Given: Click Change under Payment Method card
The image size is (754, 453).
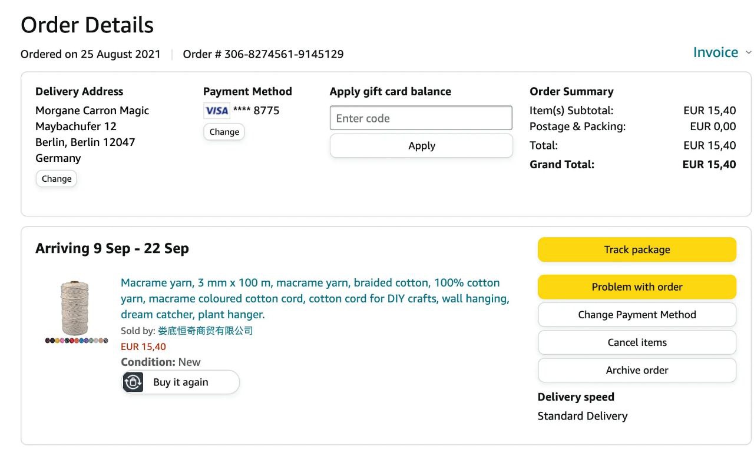Looking at the screenshot, I should 224,132.
